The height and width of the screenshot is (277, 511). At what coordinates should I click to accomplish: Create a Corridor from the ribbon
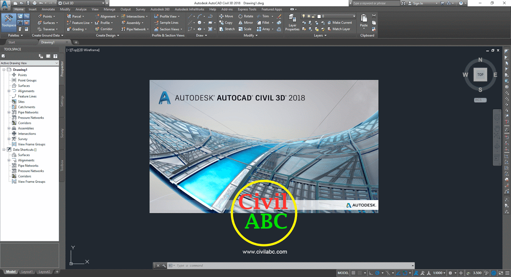coord(103,29)
